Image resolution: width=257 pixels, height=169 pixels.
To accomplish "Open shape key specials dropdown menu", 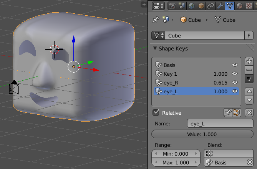I will (x=249, y=79).
